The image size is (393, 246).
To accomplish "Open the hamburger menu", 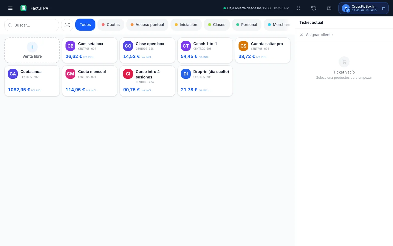I will click(x=10, y=8).
